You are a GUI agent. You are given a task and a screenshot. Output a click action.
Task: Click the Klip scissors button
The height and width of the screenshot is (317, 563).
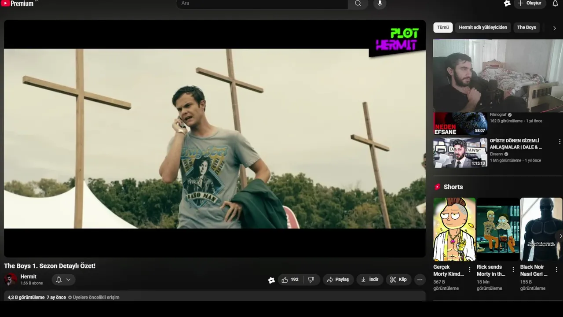398,280
